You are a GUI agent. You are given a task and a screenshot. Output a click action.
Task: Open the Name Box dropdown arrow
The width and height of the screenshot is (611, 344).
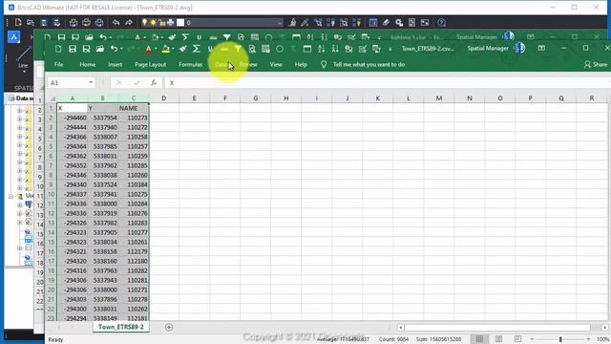(91, 83)
